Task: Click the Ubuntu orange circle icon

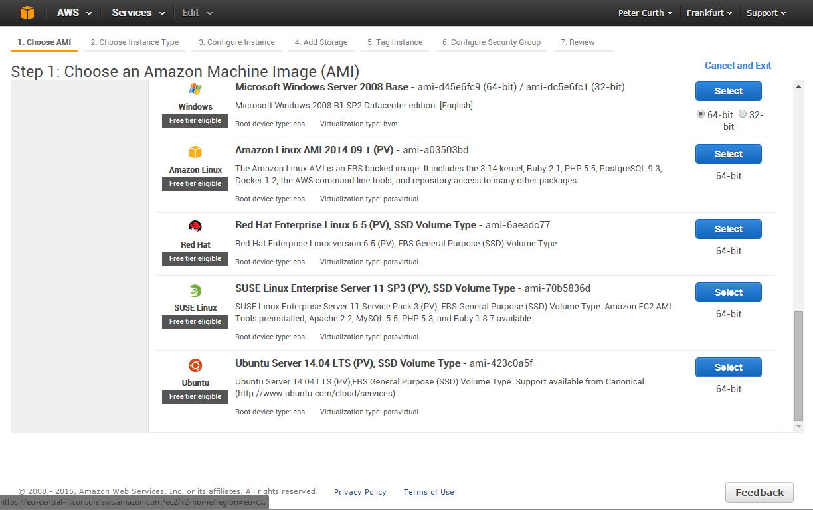Action: click(x=195, y=365)
